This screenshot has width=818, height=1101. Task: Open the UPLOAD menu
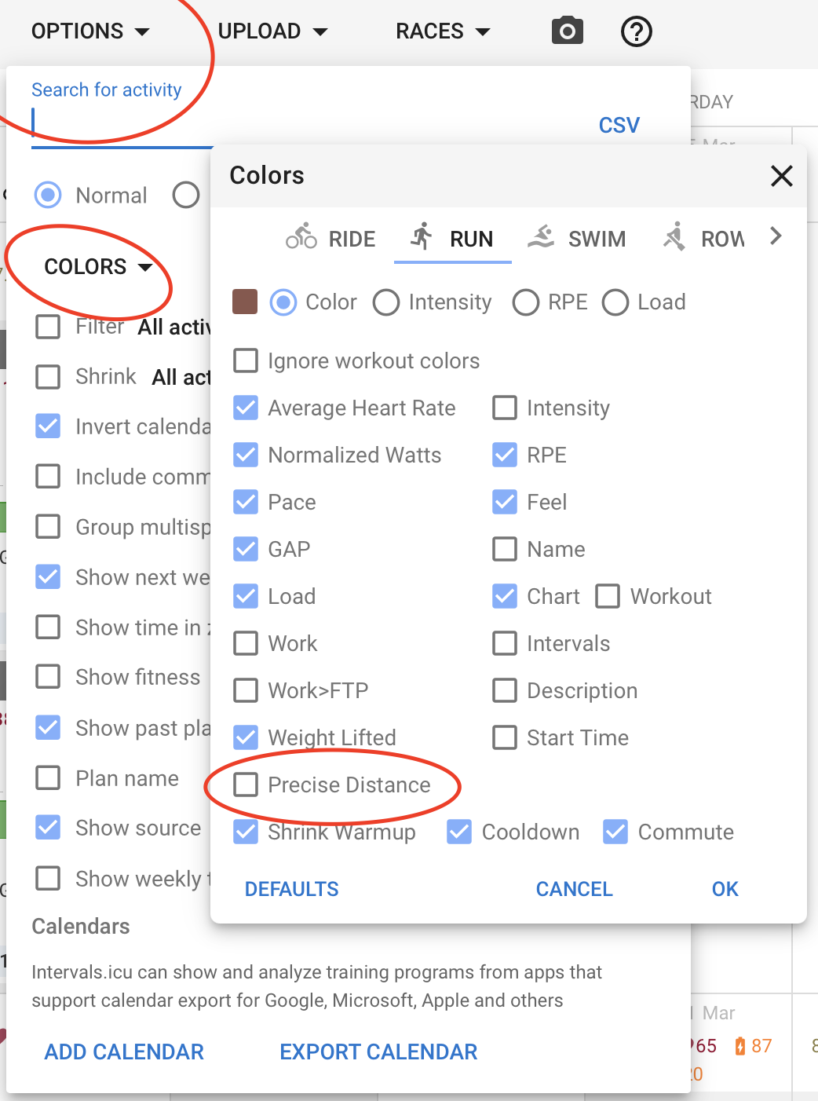[x=272, y=31]
